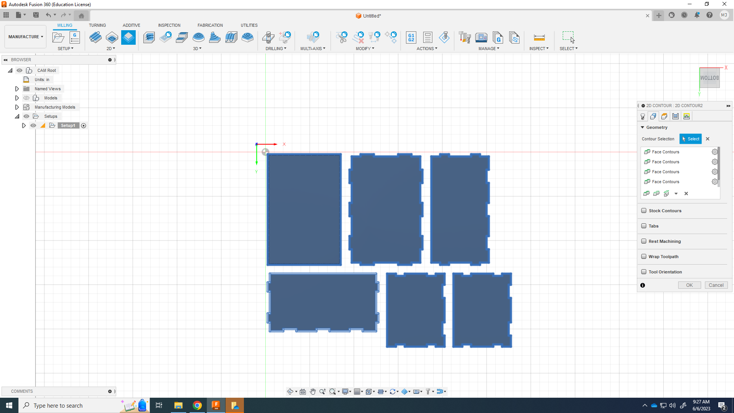This screenshot has height=413, width=734.
Task: Click the BOTTOM face of the ViewCube
Action: tap(710, 78)
